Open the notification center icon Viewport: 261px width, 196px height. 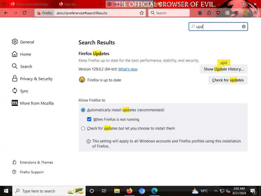[253, 191]
